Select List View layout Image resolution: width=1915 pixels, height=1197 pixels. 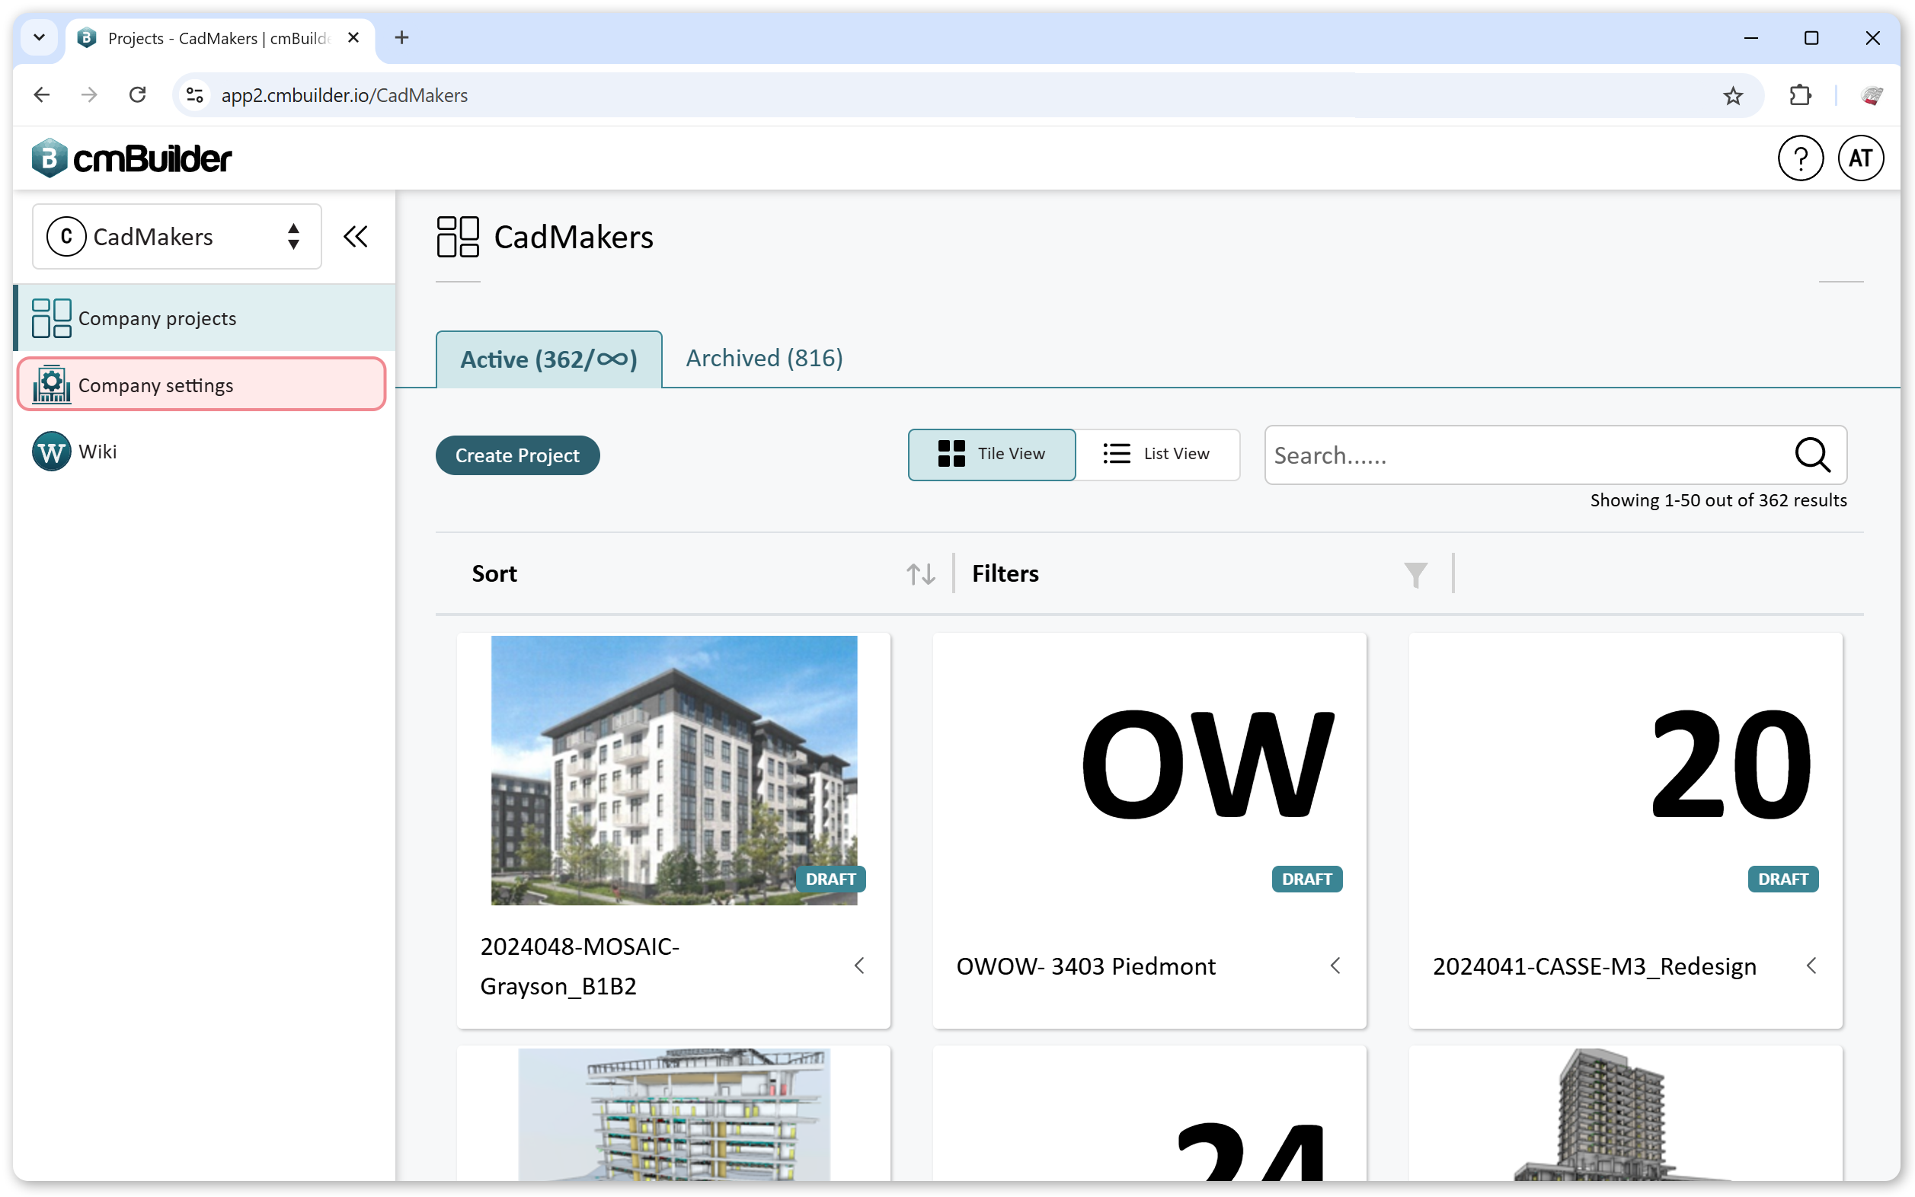pos(1156,454)
